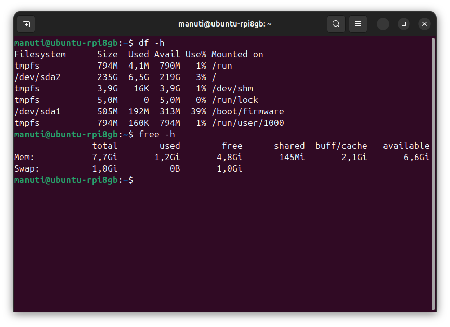
Task: Click the '7,7Gi' total memory value
Action: coord(105,158)
